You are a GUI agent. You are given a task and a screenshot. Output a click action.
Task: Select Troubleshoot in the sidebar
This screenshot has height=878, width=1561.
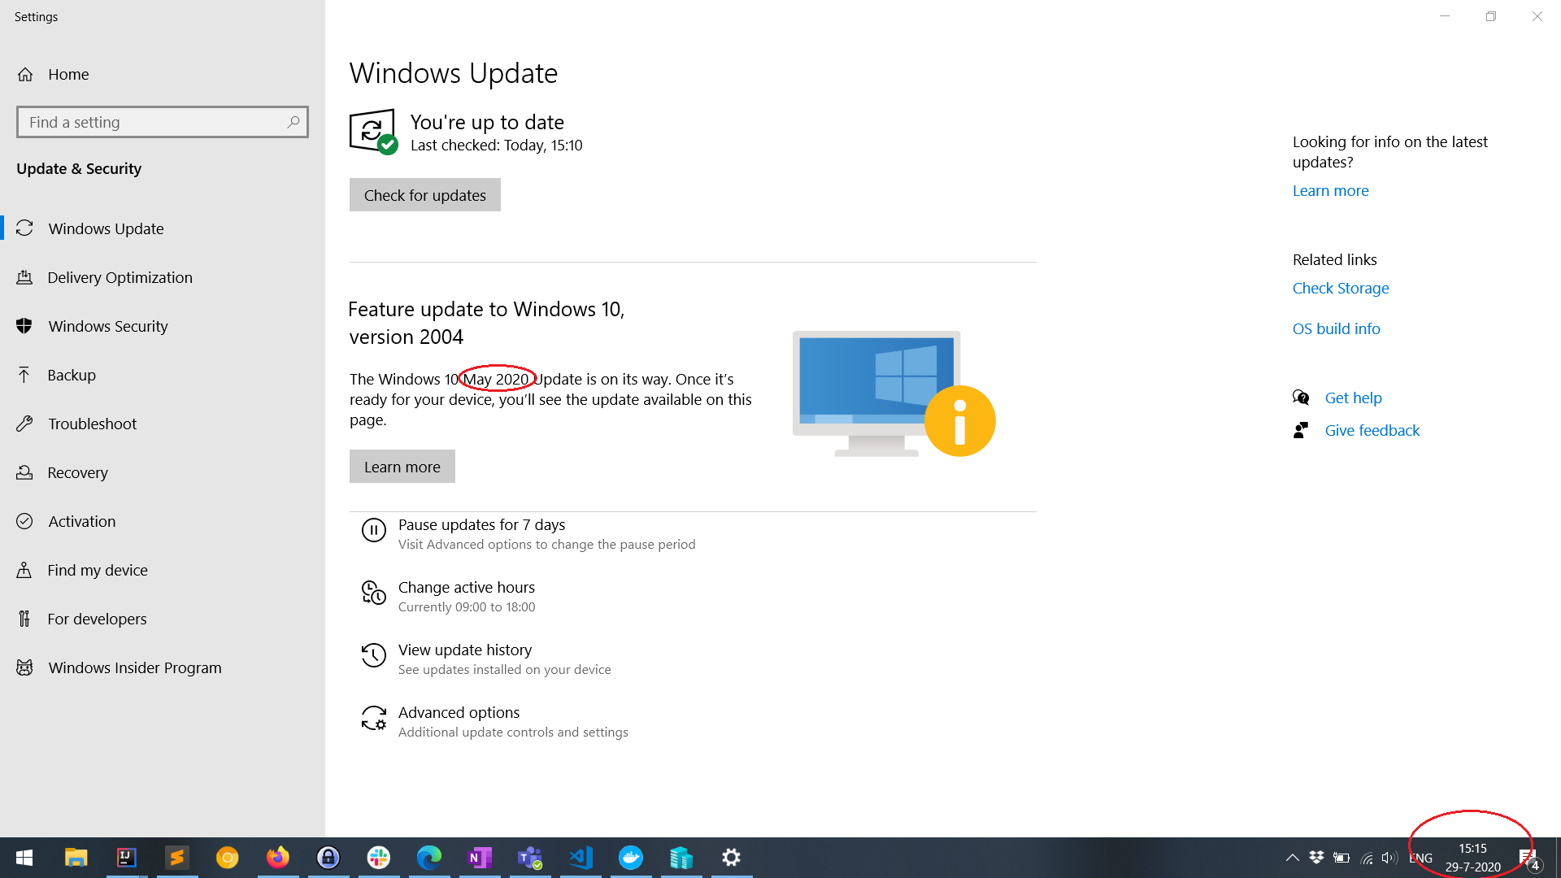tap(163, 424)
